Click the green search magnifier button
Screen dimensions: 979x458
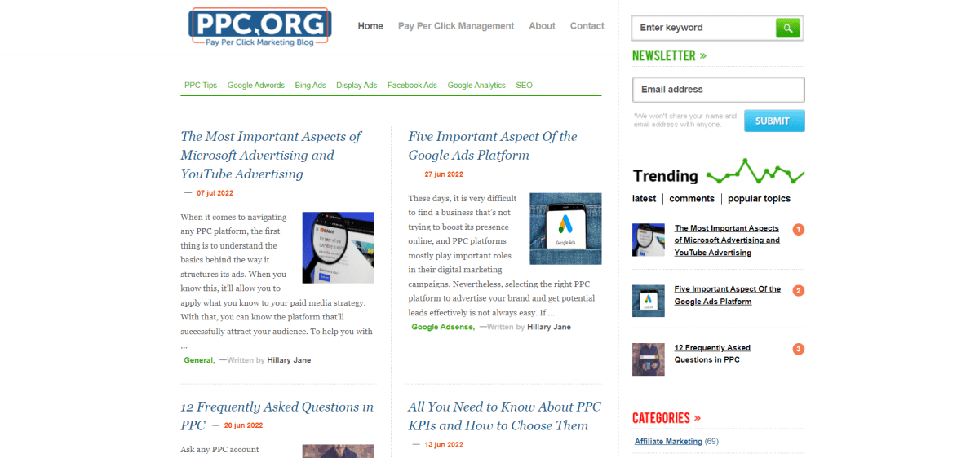787,28
